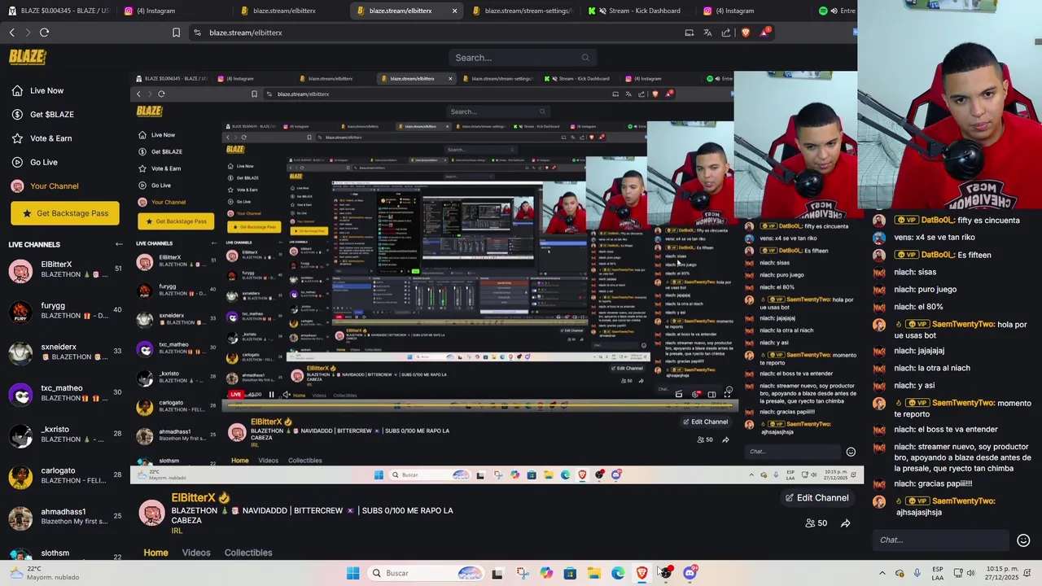This screenshot has height=586, width=1042.
Task: Open the emoji picker next to chat input
Action: tap(1023, 540)
